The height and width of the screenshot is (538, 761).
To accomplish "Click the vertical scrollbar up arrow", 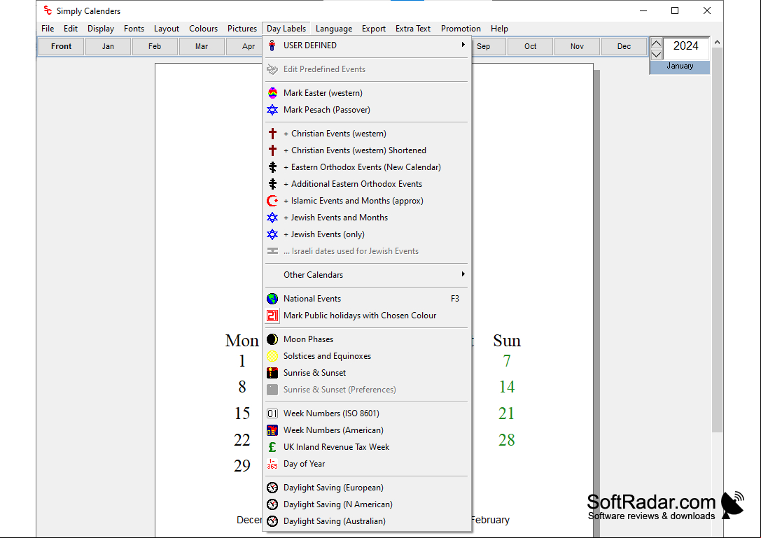I will tap(717, 42).
